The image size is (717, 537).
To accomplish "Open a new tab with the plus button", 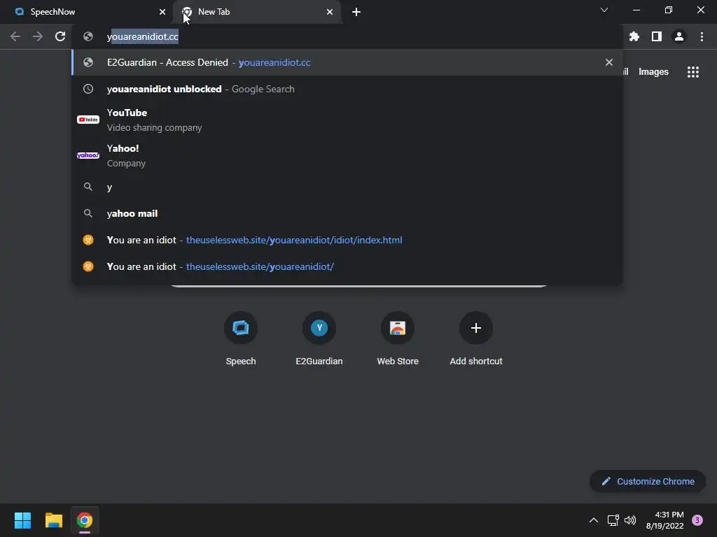I will point(356,12).
